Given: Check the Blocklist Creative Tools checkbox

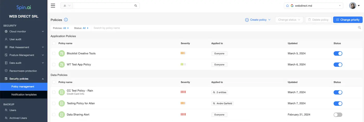Looking at the screenshot, I should 54,53.
